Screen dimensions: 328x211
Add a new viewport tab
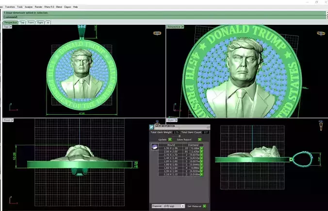point(48,22)
